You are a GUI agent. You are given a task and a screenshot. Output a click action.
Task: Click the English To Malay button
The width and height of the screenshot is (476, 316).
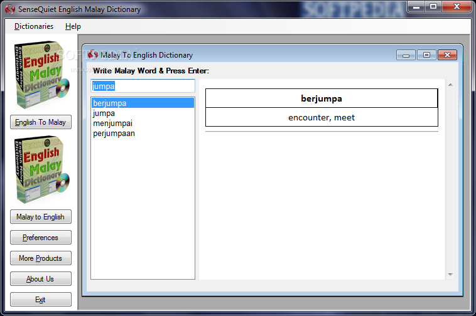[41, 122]
